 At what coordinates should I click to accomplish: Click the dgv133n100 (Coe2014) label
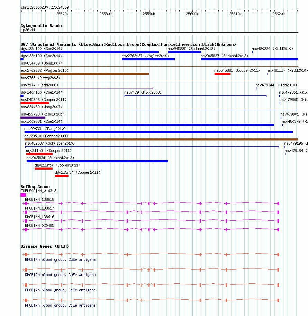click(x=42, y=56)
